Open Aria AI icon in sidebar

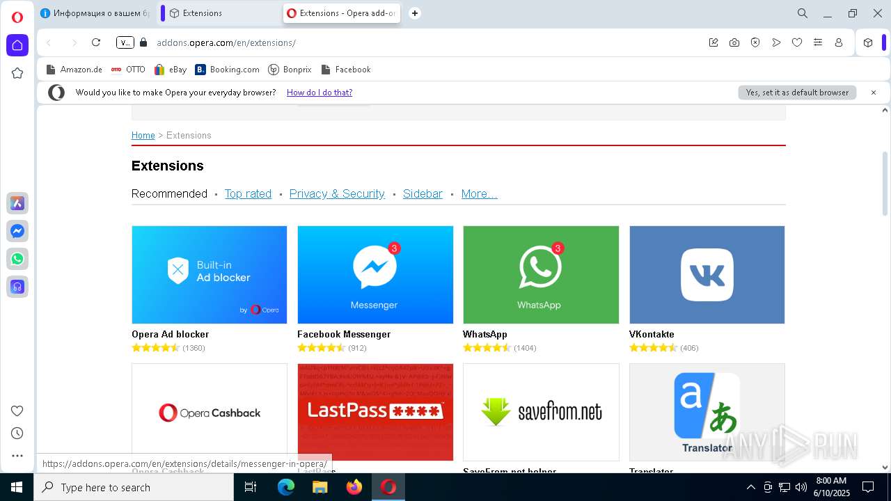[x=17, y=203]
